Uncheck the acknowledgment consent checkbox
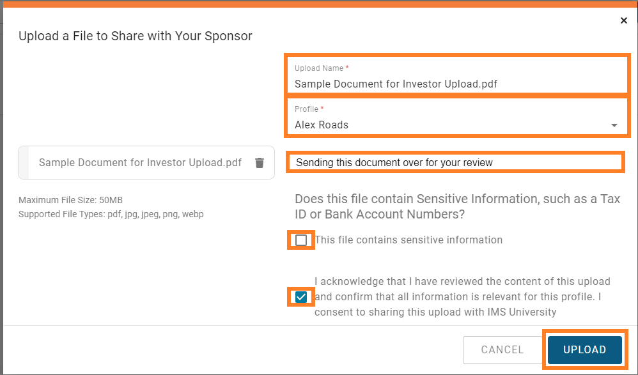 (x=301, y=297)
